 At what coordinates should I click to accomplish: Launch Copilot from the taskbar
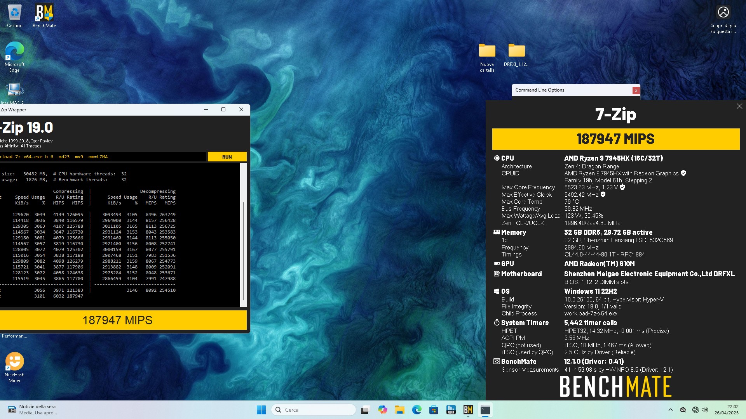tap(382, 410)
